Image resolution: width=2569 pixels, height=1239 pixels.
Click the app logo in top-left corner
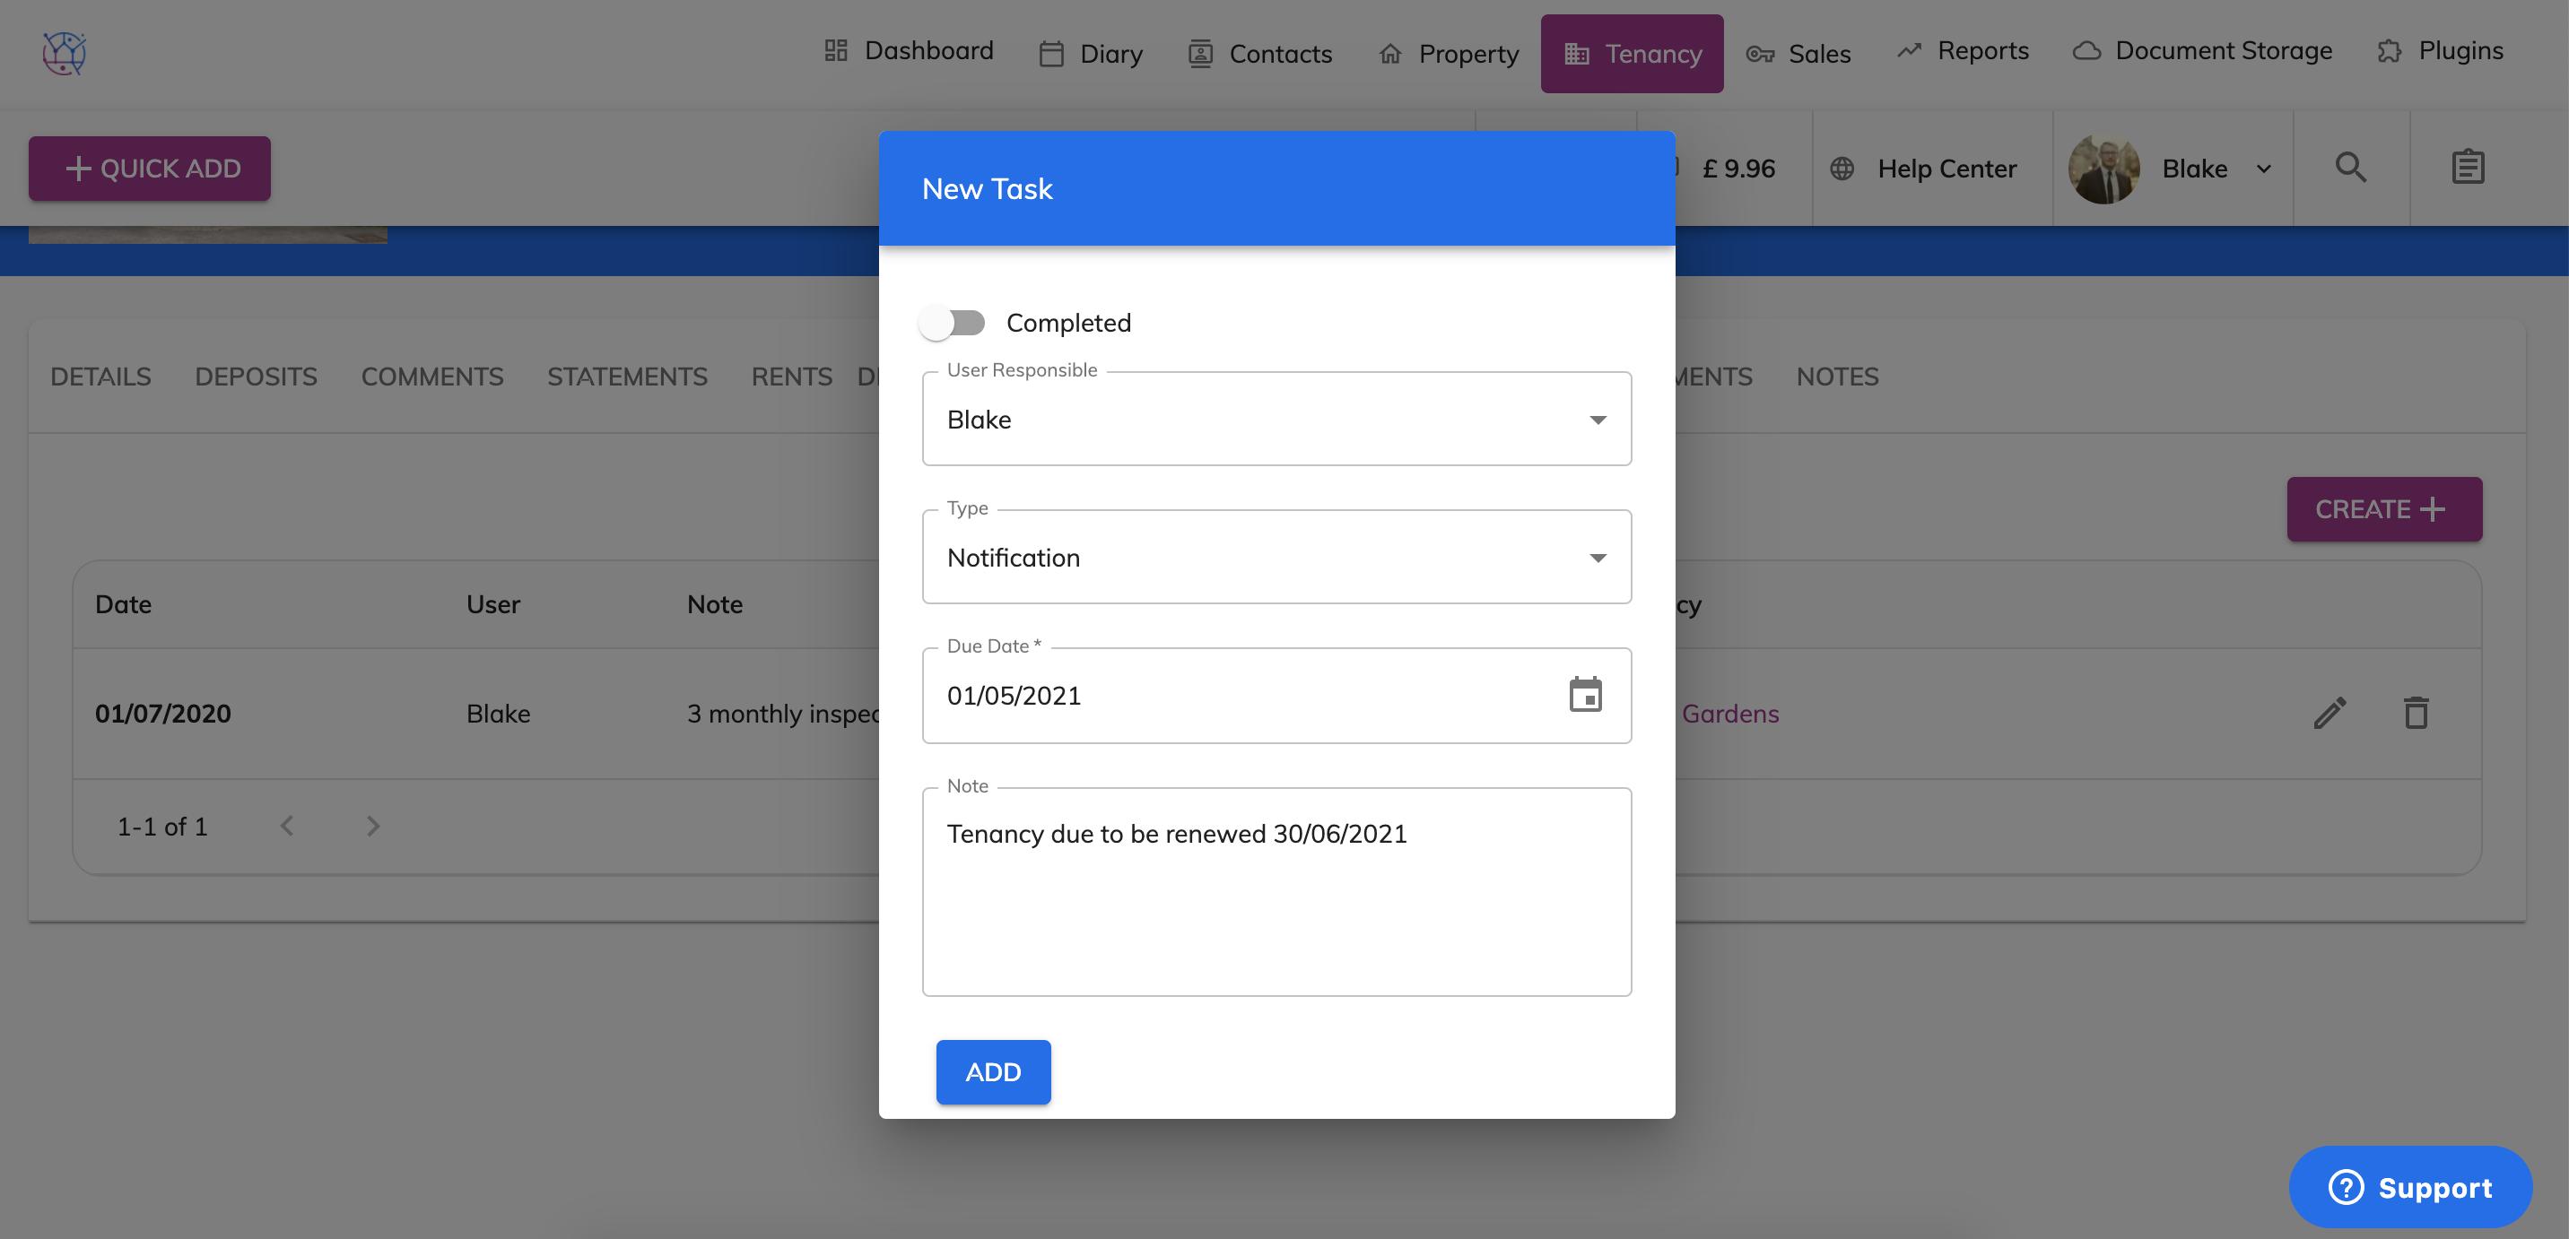pyautogui.click(x=64, y=53)
